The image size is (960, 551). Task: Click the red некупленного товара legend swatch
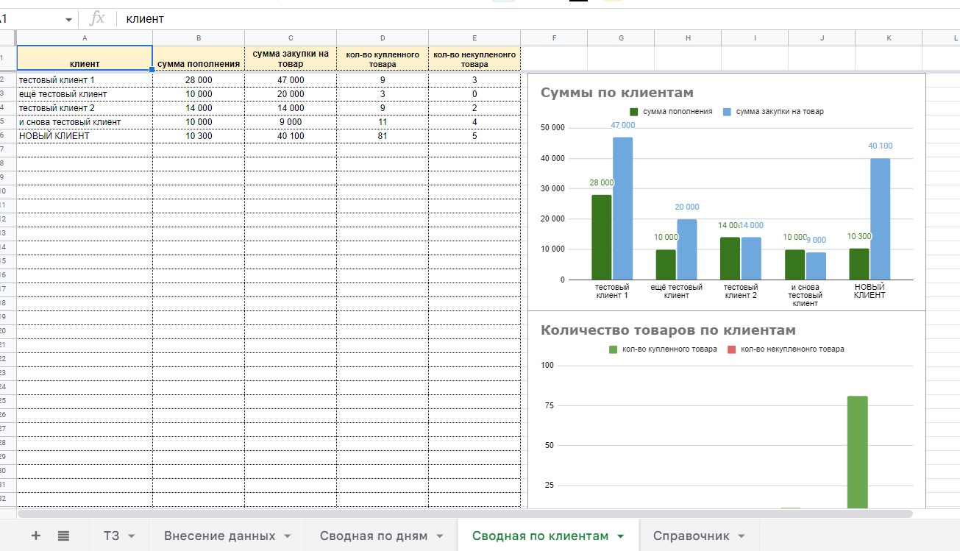(732, 349)
